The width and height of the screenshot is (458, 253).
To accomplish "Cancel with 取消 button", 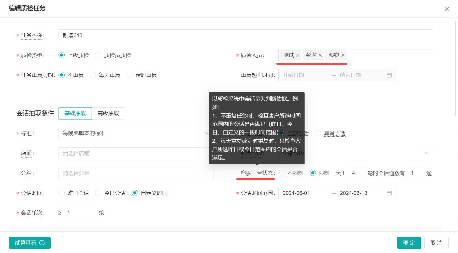I will pos(436,243).
